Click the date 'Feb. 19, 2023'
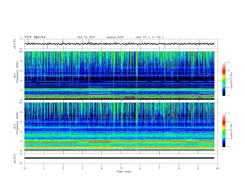The width and height of the screenshot is (245, 189). pyautogui.click(x=86, y=37)
